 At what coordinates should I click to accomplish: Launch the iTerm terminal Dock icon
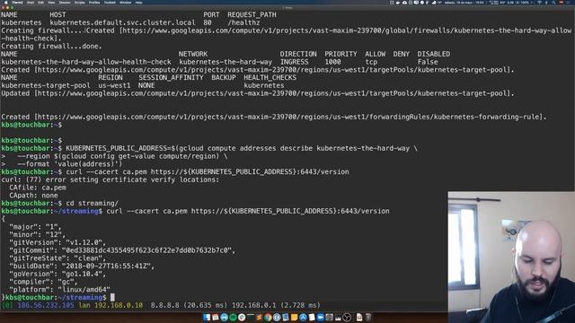click(x=251, y=317)
